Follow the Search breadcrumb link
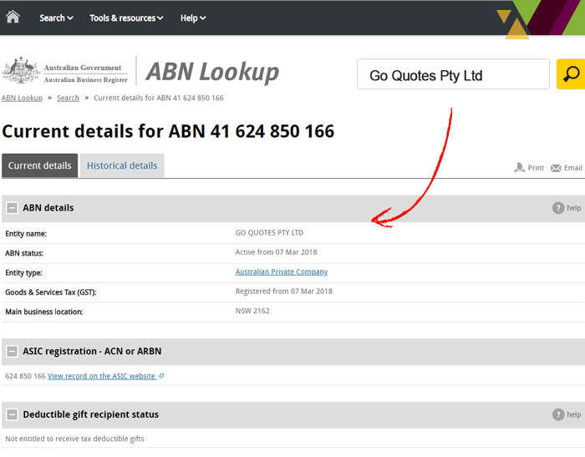 (x=68, y=98)
